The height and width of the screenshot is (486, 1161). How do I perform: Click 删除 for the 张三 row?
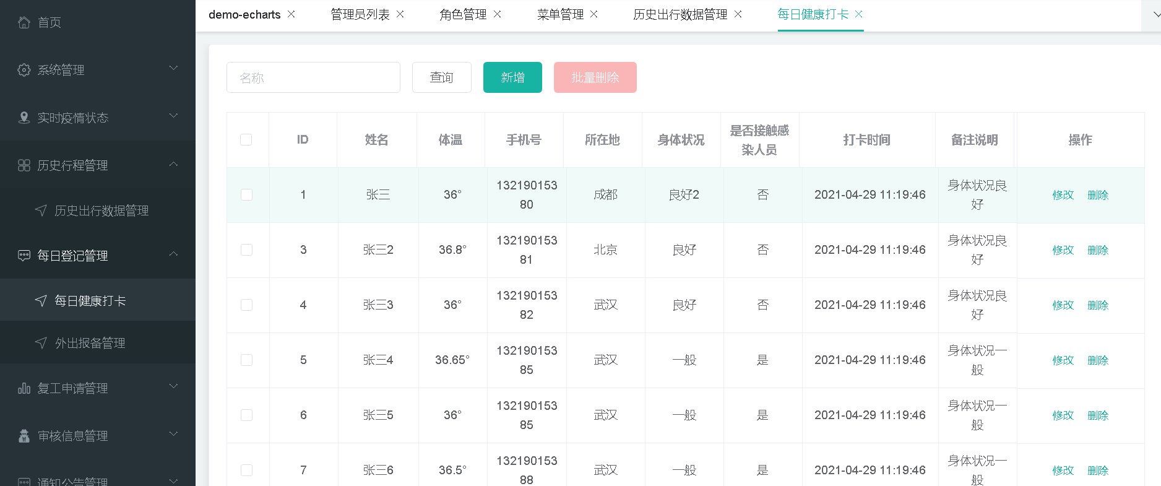point(1098,195)
